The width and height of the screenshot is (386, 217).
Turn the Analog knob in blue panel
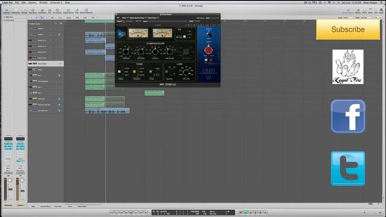tap(209, 35)
